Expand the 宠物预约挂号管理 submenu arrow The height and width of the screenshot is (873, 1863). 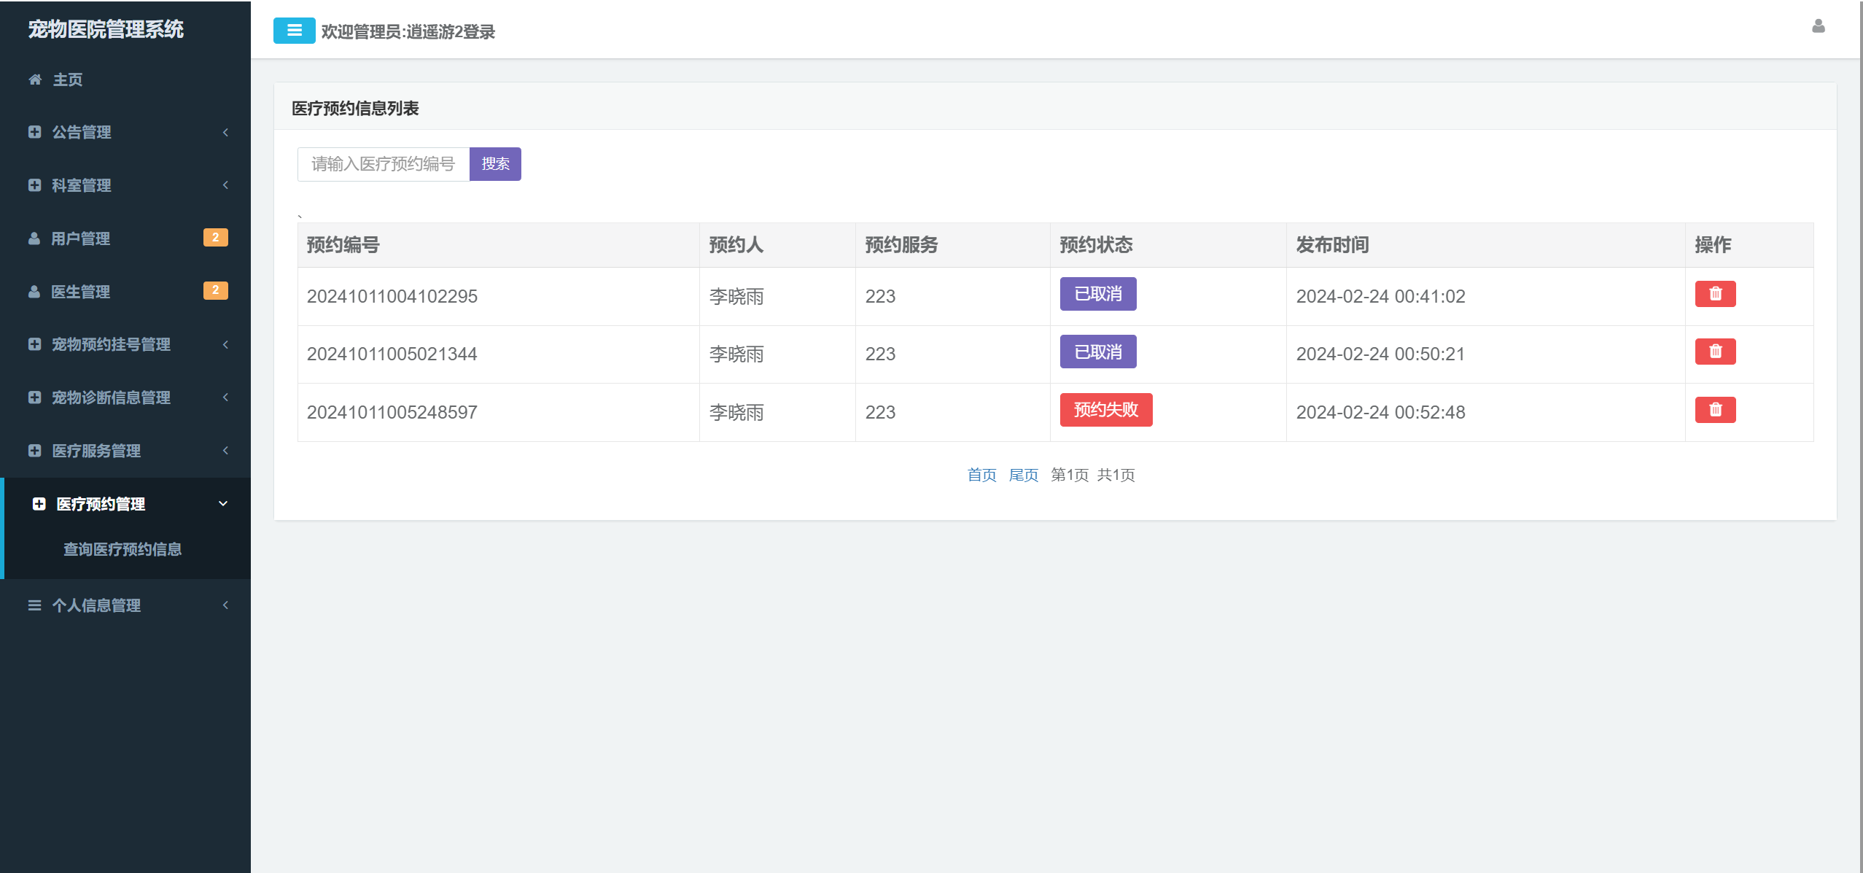pyautogui.click(x=225, y=344)
